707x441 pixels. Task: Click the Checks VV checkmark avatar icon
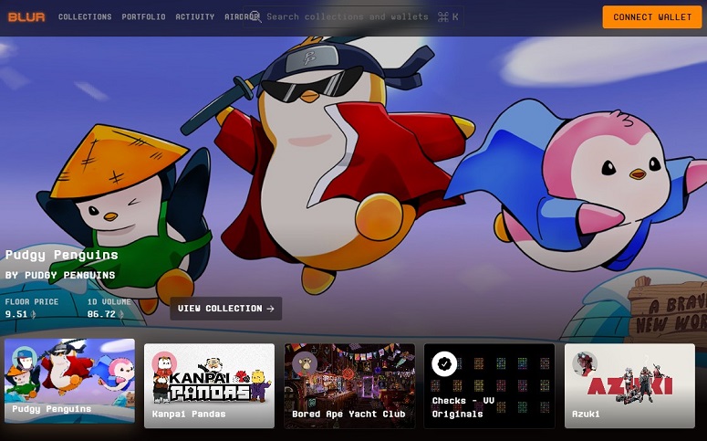tap(444, 364)
